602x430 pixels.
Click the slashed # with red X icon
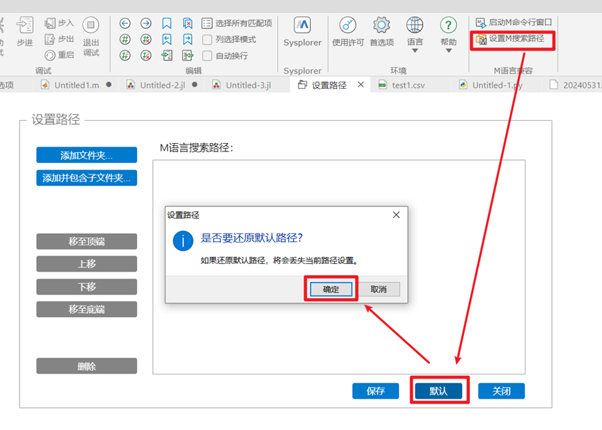[146, 56]
